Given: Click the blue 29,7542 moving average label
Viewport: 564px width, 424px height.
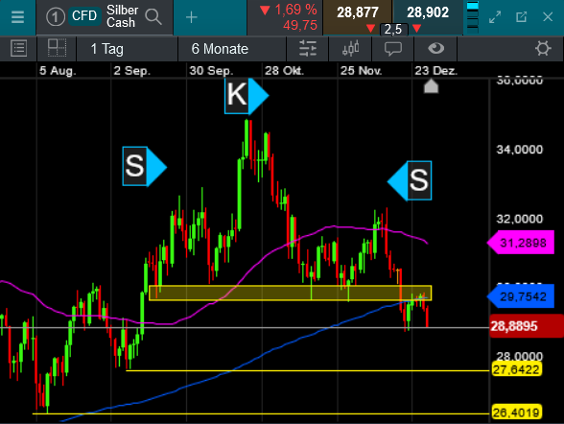Looking at the screenshot, I should click(521, 296).
